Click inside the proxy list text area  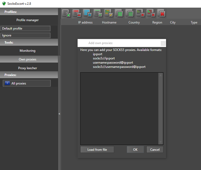(x=119, y=108)
